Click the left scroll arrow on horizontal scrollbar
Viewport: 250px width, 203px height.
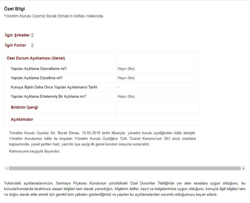tap(6, 168)
